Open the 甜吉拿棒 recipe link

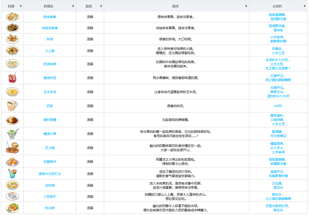point(50,17)
